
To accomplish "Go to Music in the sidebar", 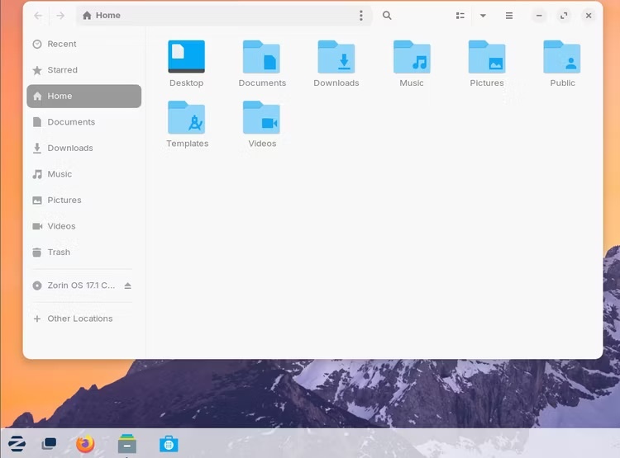I will tap(83, 174).
